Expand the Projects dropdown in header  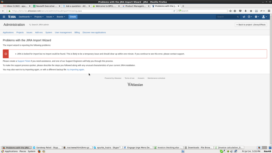click(x=39, y=17)
